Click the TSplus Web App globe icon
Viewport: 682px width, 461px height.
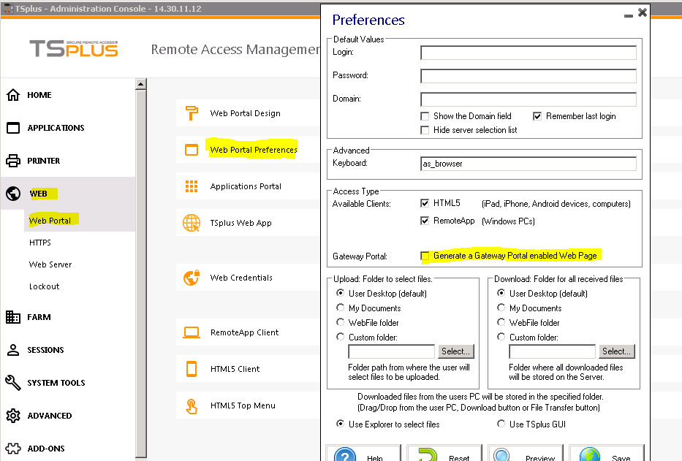tap(192, 223)
